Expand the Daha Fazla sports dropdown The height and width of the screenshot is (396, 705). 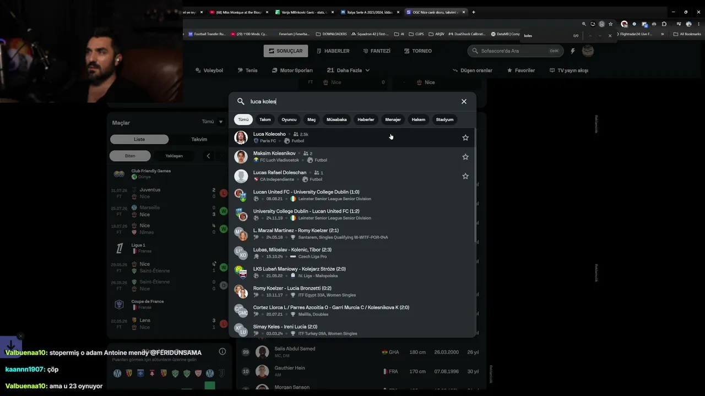pos(348,70)
